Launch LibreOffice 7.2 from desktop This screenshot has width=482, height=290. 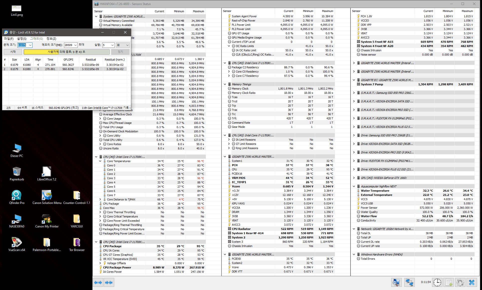pyautogui.click(x=47, y=174)
